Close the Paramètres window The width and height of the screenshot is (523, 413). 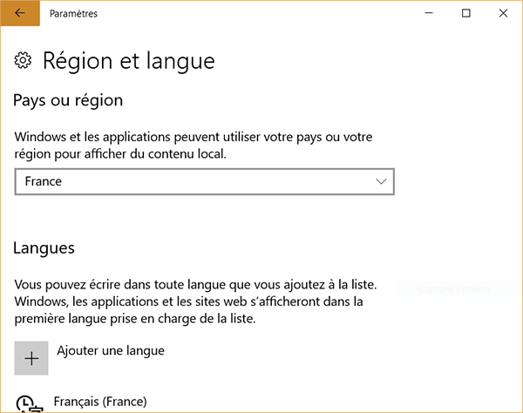(504, 14)
